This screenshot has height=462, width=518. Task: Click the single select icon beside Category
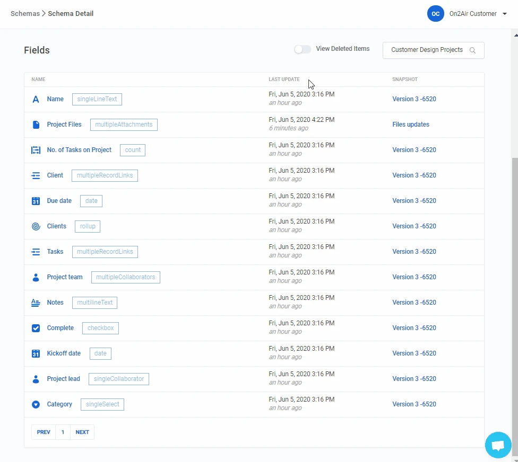pos(36,404)
